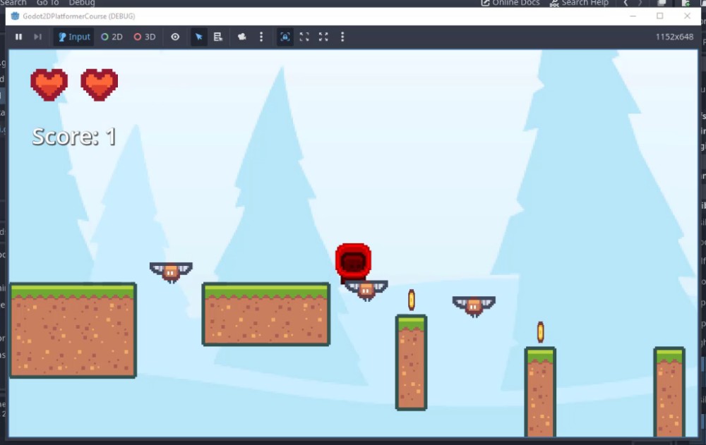The width and height of the screenshot is (706, 445).
Task: Choose the list select mode icon
Action: (218, 37)
